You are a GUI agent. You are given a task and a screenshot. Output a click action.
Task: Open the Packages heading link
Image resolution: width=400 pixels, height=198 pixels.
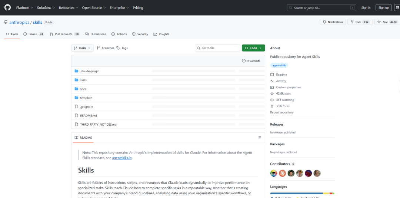click(x=277, y=144)
